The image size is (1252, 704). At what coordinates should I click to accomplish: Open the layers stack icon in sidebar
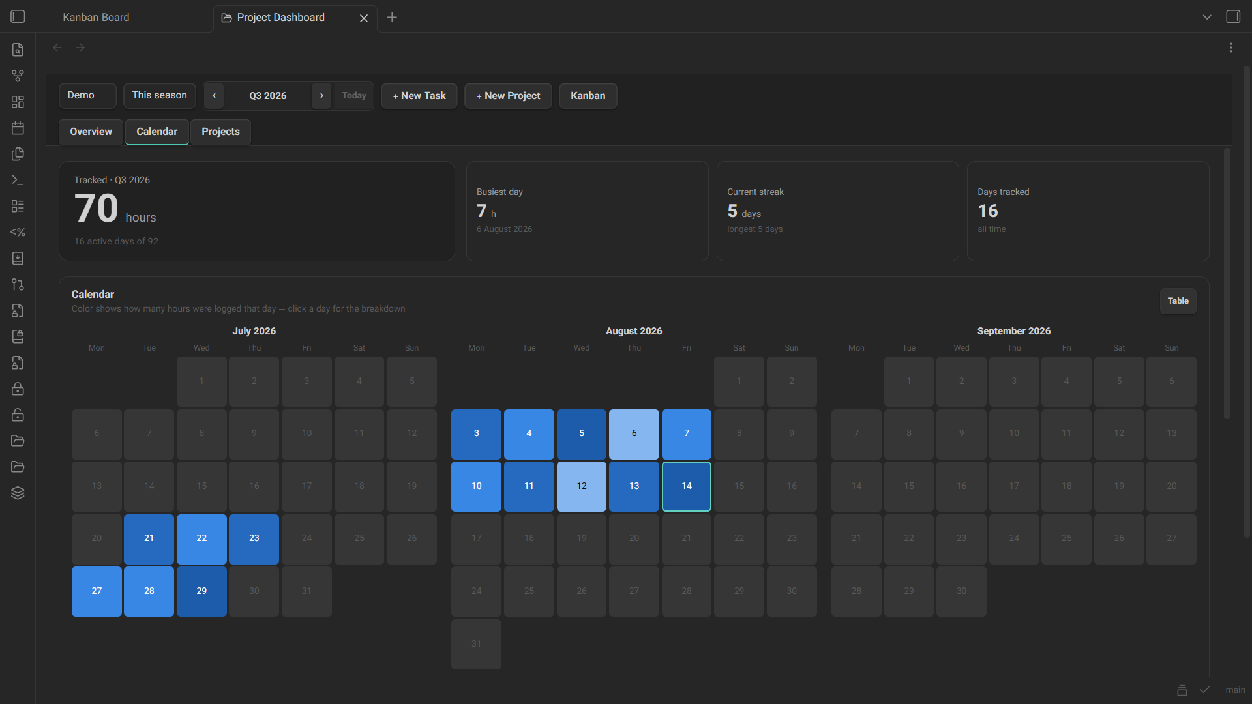(x=18, y=493)
